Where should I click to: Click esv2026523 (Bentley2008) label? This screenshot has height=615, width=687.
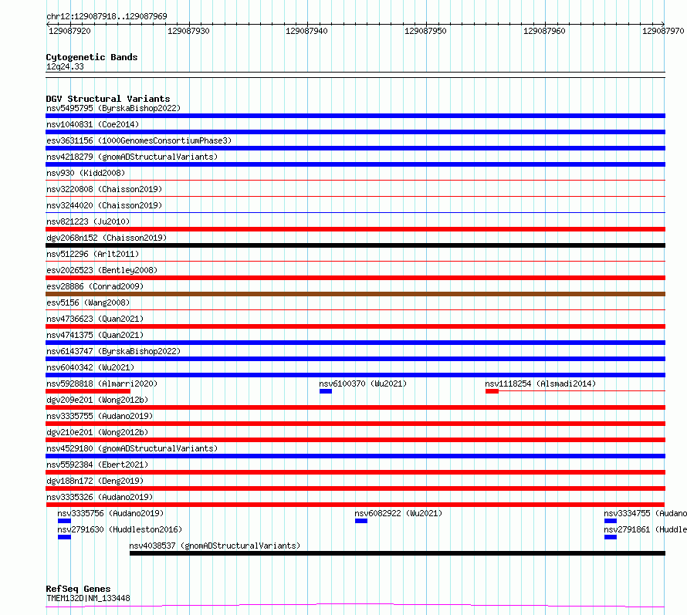click(102, 270)
